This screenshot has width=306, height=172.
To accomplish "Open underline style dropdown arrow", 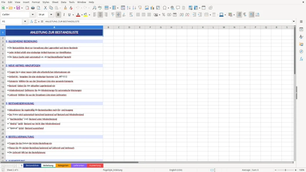I will (x=73, y=15).
